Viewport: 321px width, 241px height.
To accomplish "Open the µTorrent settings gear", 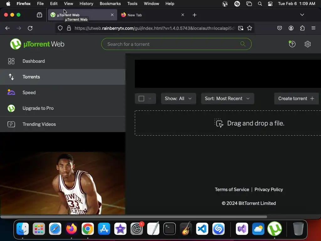I will point(308,44).
